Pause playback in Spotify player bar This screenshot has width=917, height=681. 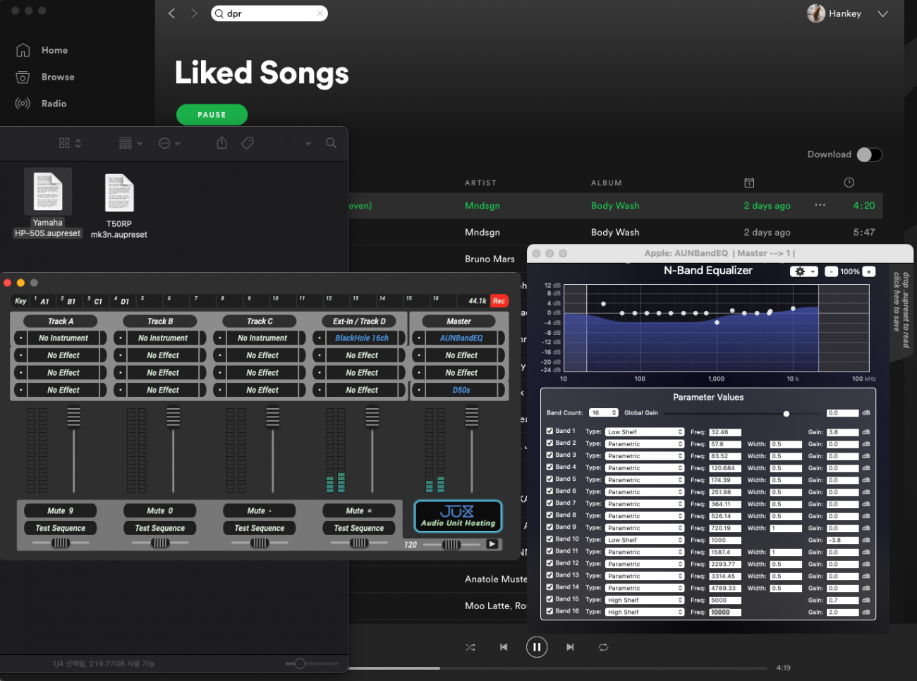pos(537,646)
